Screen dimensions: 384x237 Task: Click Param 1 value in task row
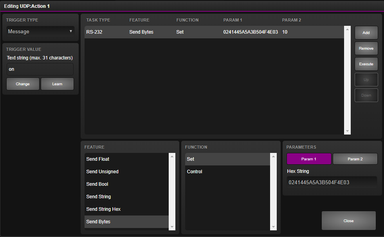251,32
